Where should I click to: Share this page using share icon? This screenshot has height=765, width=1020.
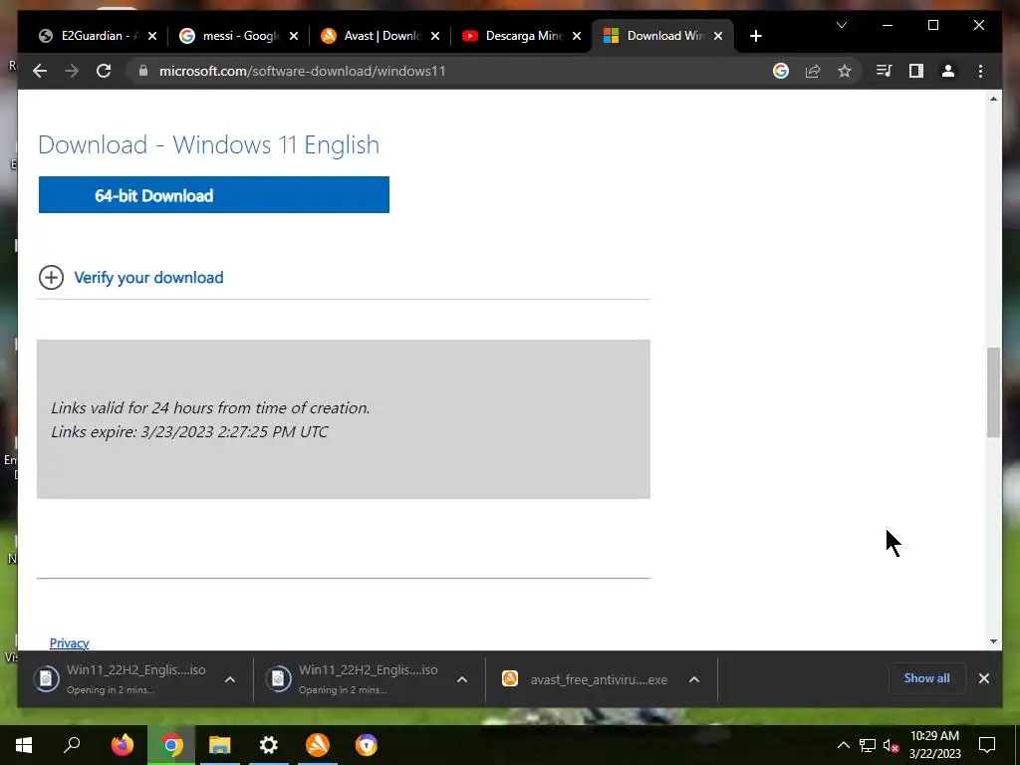pyautogui.click(x=813, y=71)
